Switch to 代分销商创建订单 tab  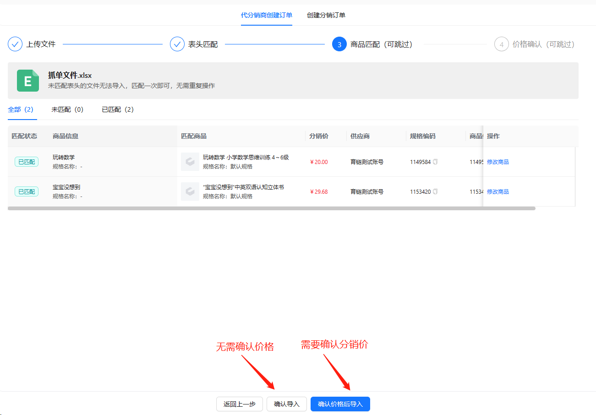point(267,15)
